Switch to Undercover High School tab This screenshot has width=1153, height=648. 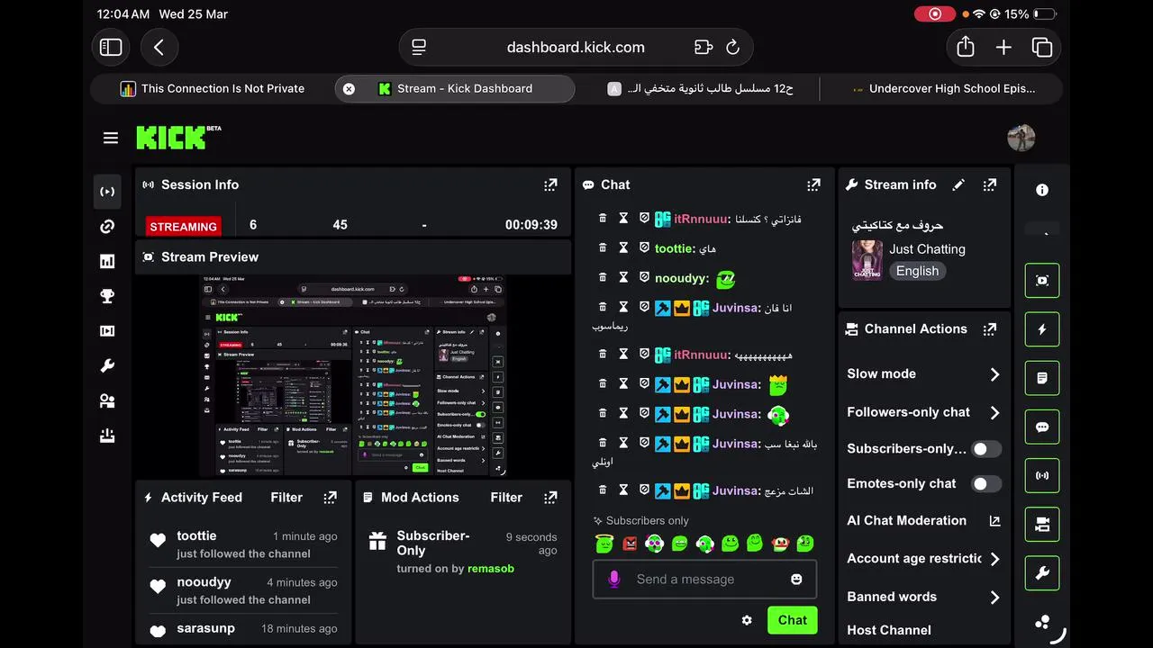pos(943,88)
